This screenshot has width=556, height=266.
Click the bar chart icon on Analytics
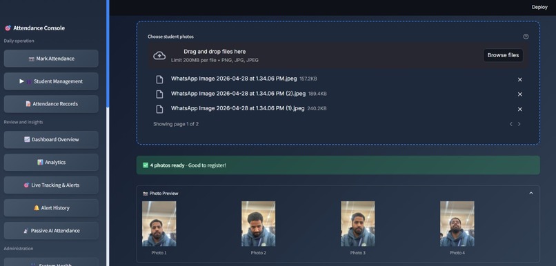pos(40,162)
